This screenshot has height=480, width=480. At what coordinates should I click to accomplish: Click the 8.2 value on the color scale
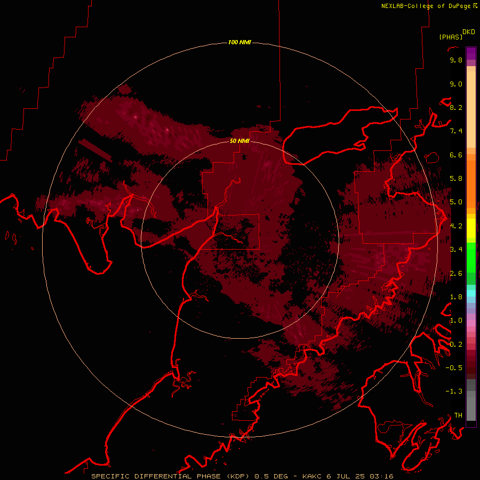[x=456, y=107]
